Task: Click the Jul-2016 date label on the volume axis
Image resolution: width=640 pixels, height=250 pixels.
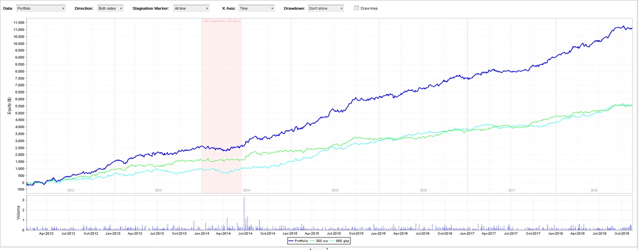Action: pos(422,233)
